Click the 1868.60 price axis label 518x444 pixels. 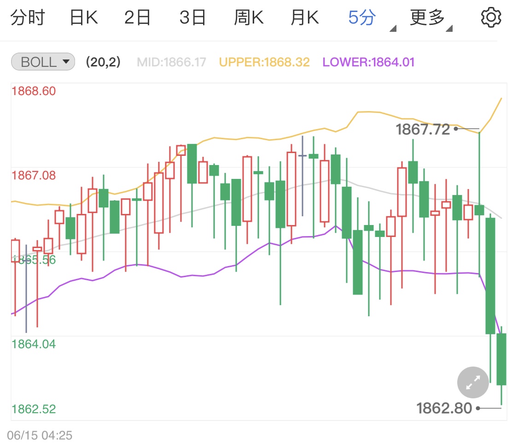(34, 91)
